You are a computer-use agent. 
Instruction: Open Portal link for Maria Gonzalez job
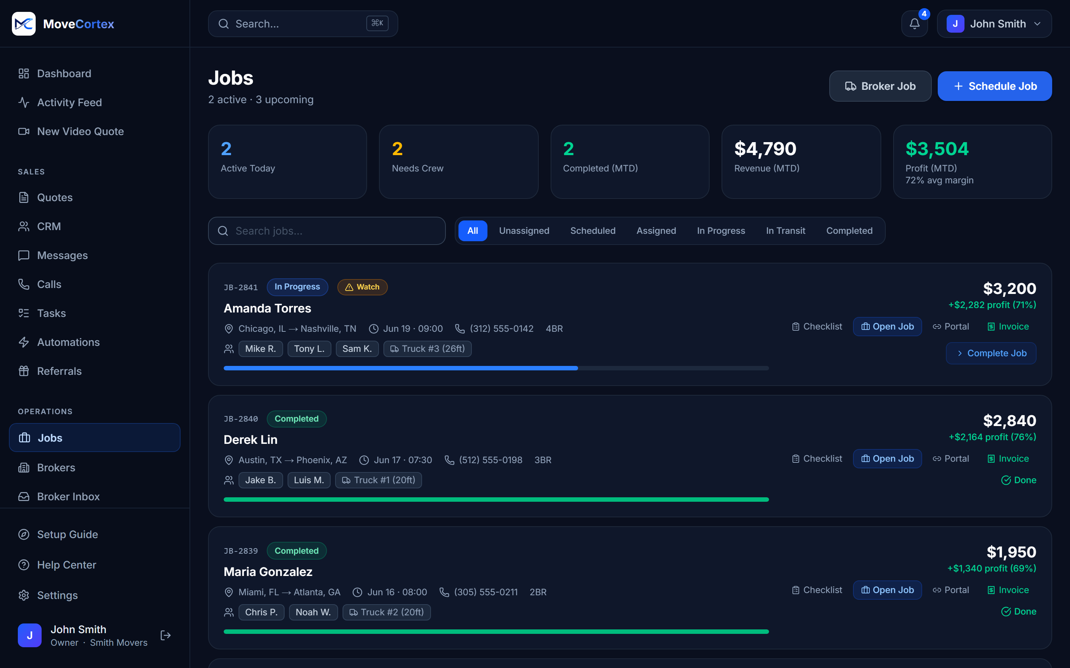951,590
